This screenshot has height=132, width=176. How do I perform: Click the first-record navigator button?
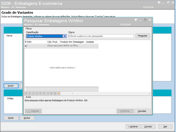click(26, 94)
